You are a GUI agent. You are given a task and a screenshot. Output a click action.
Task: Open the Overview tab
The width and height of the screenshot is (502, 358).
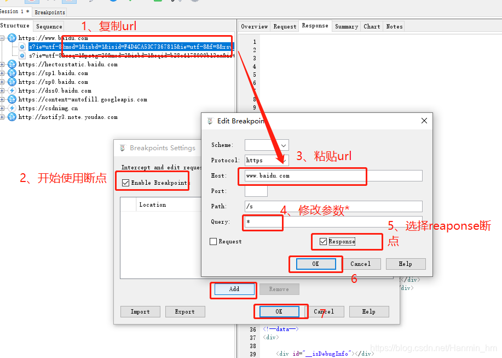point(254,27)
